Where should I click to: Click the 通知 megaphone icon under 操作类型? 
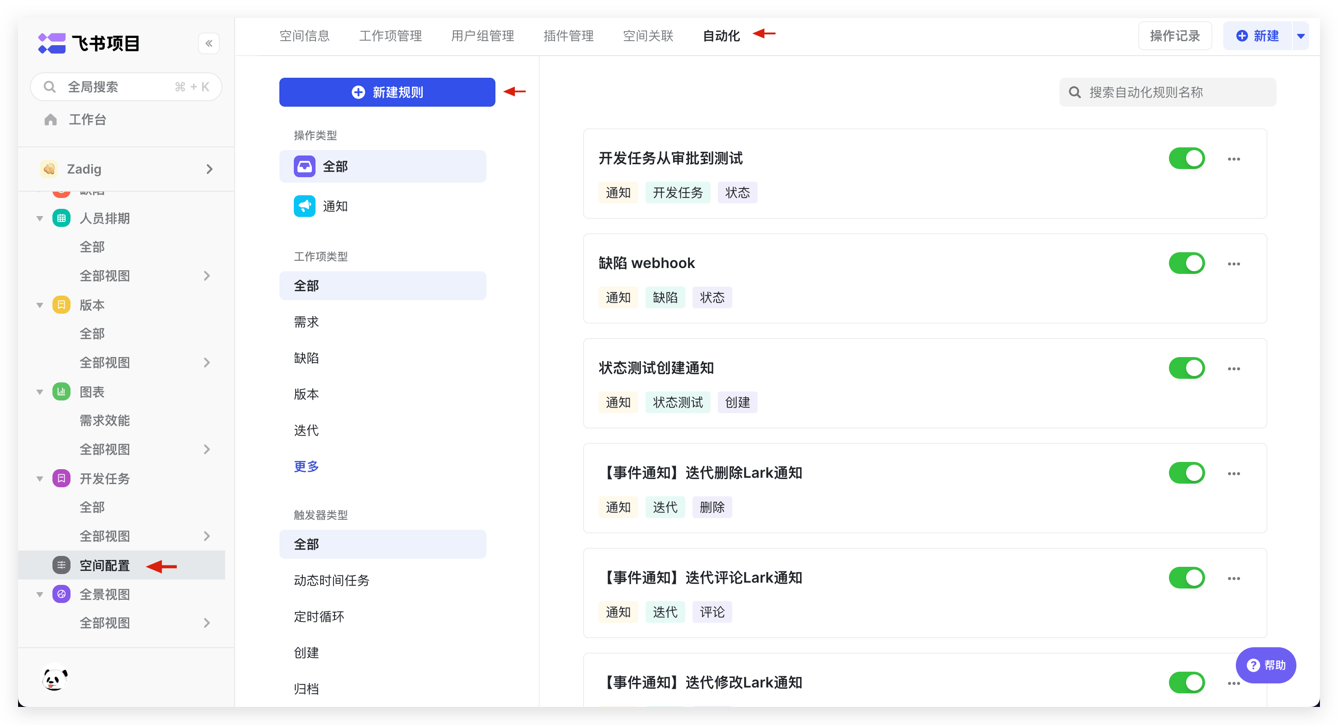(x=305, y=206)
